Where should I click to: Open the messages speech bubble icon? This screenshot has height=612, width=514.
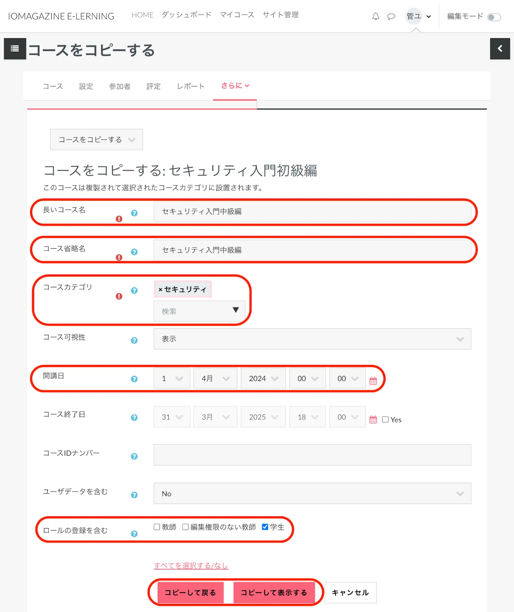click(x=391, y=16)
